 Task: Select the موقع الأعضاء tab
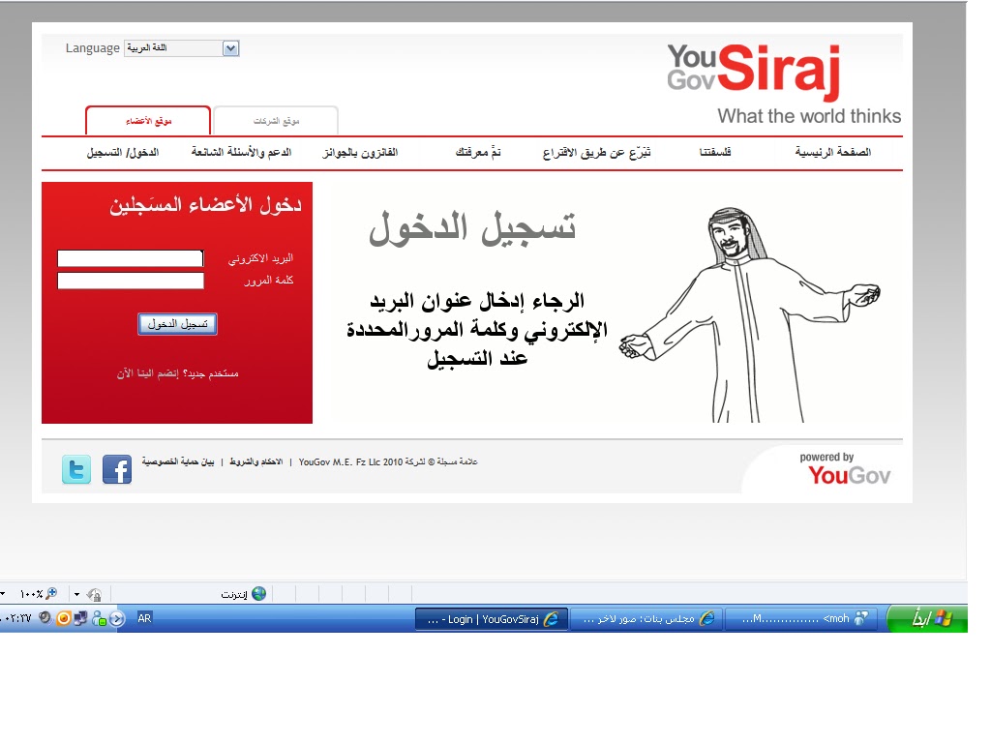point(148,121)
